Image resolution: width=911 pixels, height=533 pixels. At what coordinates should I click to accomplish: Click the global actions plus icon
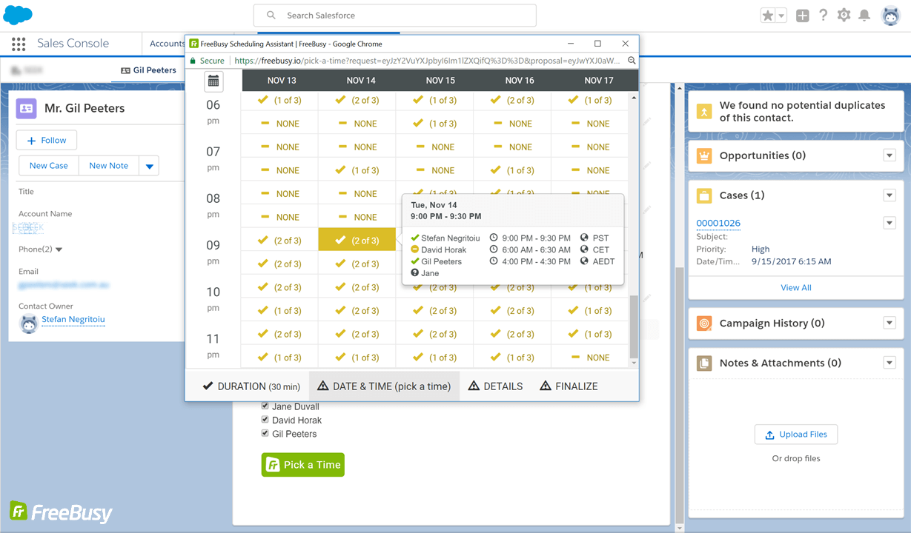[802, 16]
